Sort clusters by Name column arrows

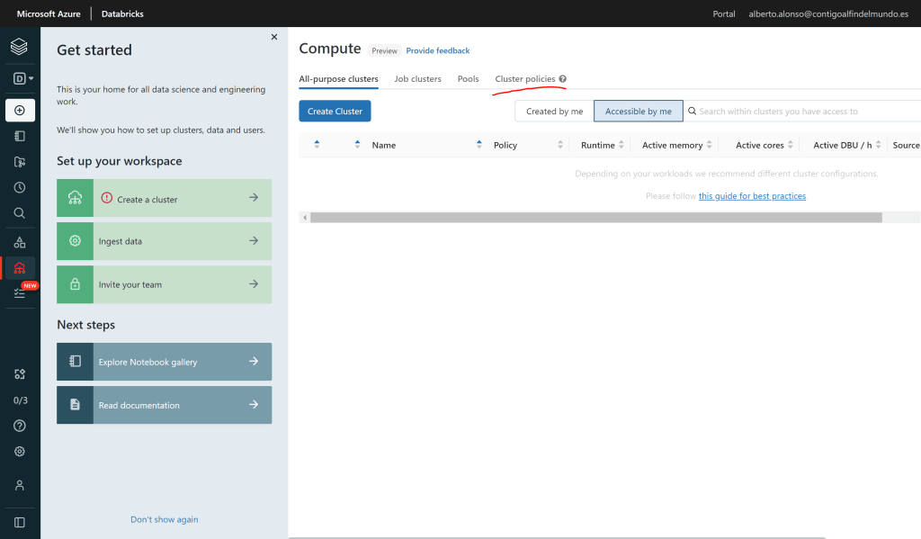(478, 145)
